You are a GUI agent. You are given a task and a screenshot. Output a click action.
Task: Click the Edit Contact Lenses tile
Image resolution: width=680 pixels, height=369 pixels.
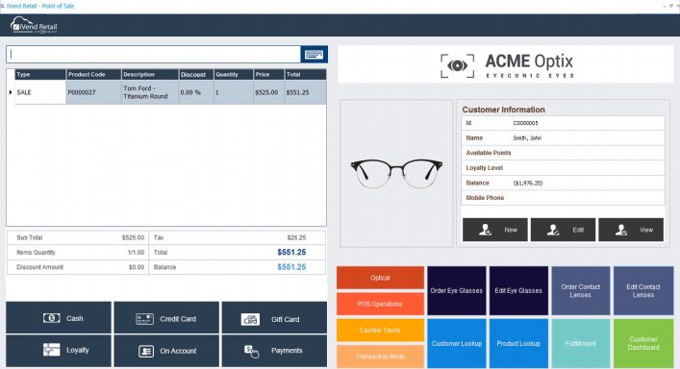click(x=643, y=290)
